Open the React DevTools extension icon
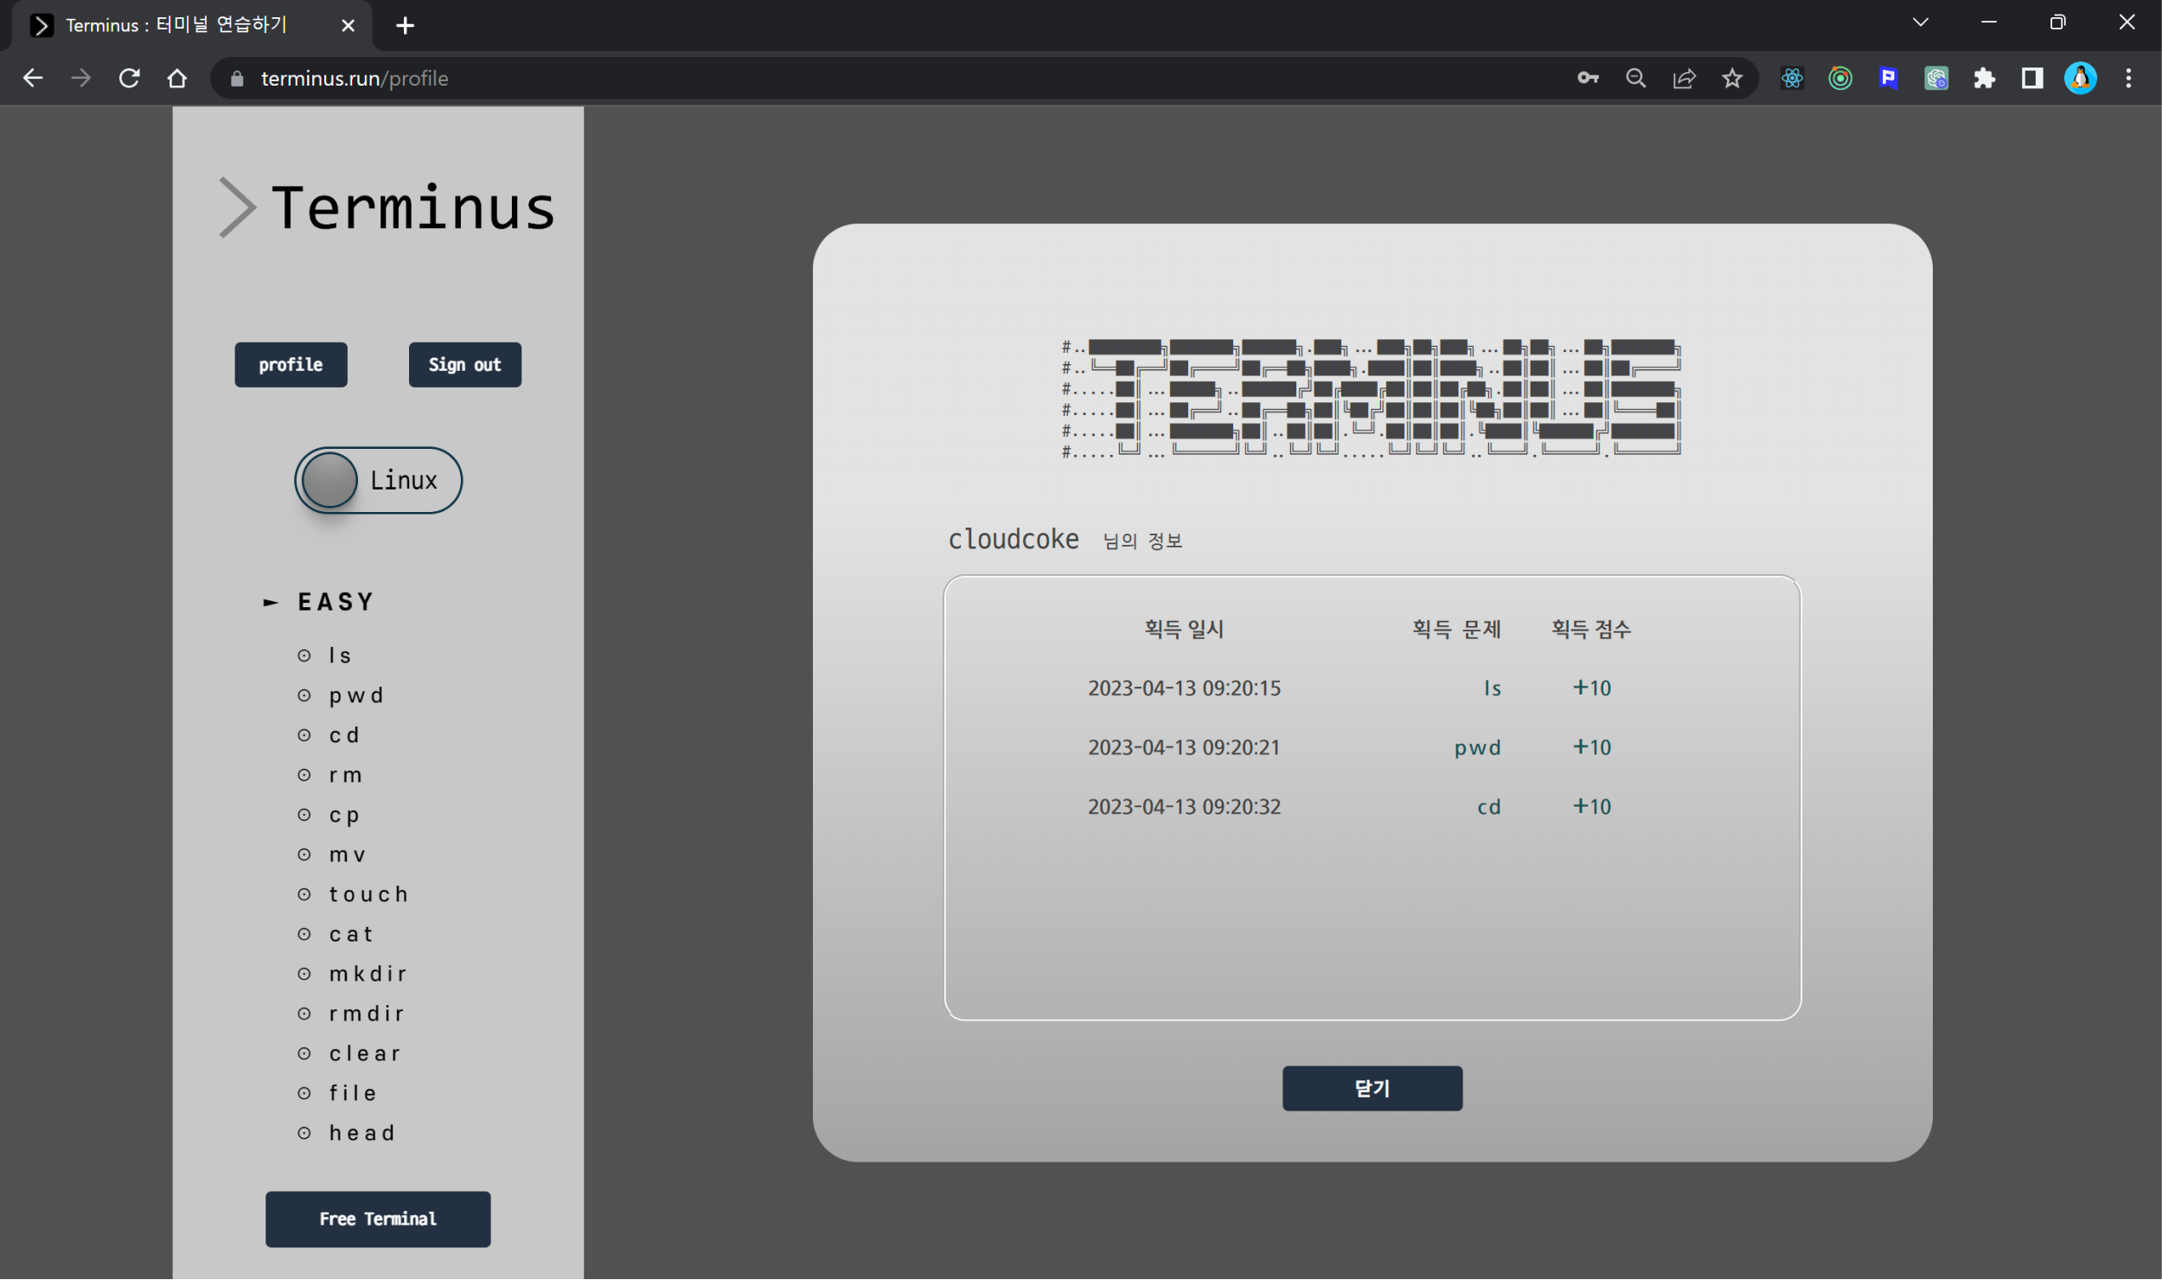This screenshot has width=2162, height=1280. (x=1793, y=79)
